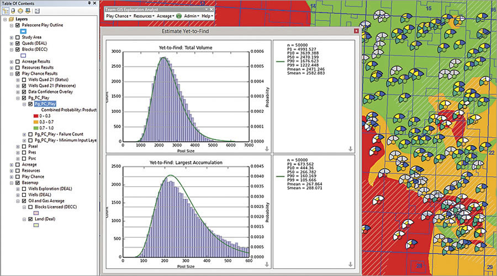This screenshot has width=497, height=276.
Task: Select List By Drawing Order icon
Action: (5, 10)
